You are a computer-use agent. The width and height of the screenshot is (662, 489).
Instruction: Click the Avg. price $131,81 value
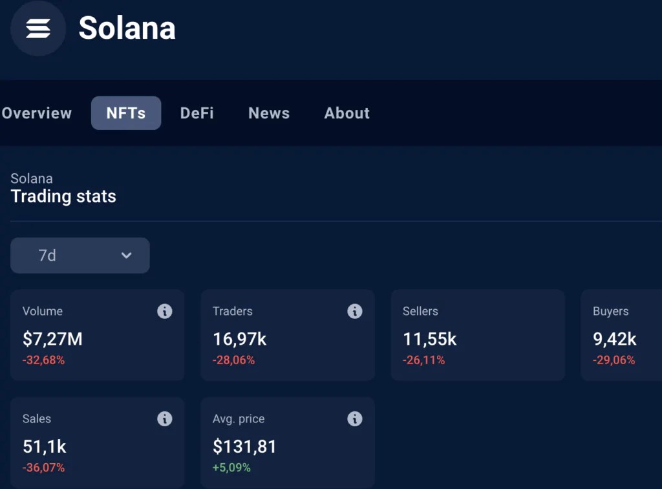coord(244,447)
